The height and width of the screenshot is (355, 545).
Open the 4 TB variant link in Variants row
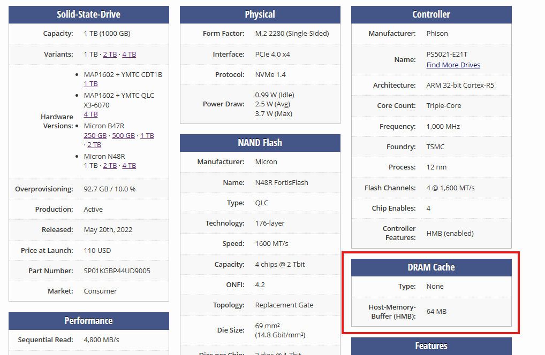tap(129, 54)
